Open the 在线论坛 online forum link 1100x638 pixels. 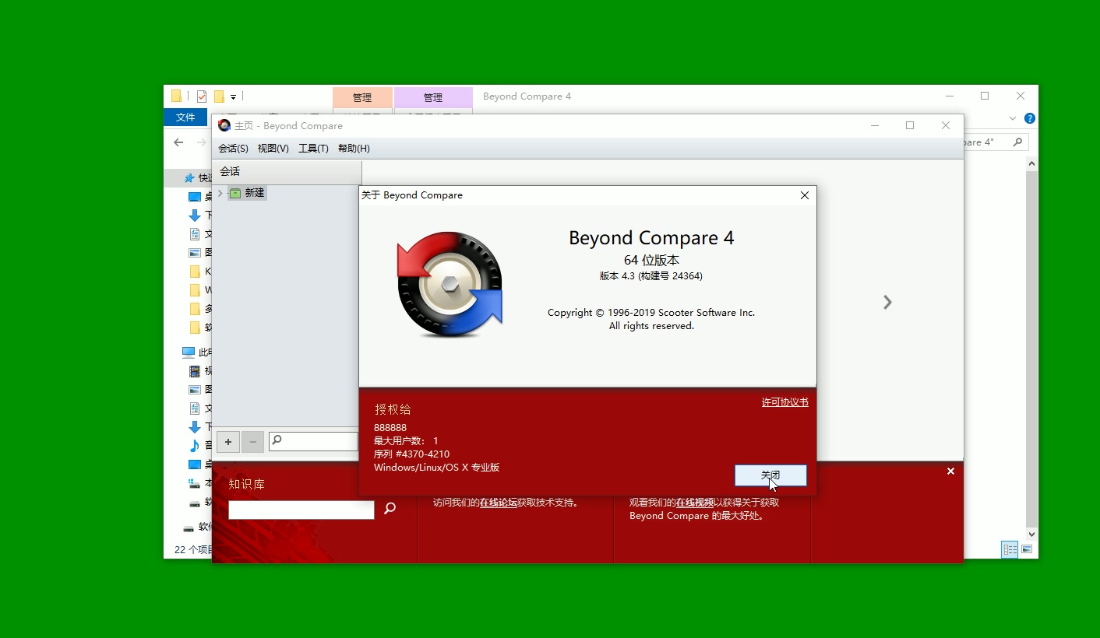tap(498, 503)
